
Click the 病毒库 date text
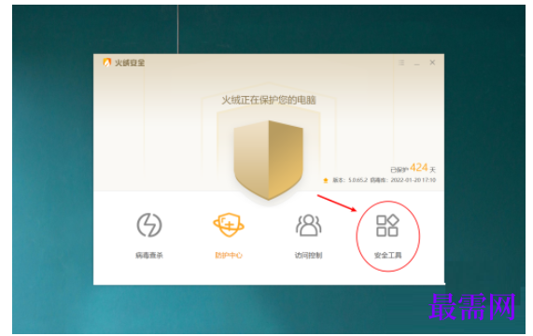pyautogui.click(x=403, y=180)
